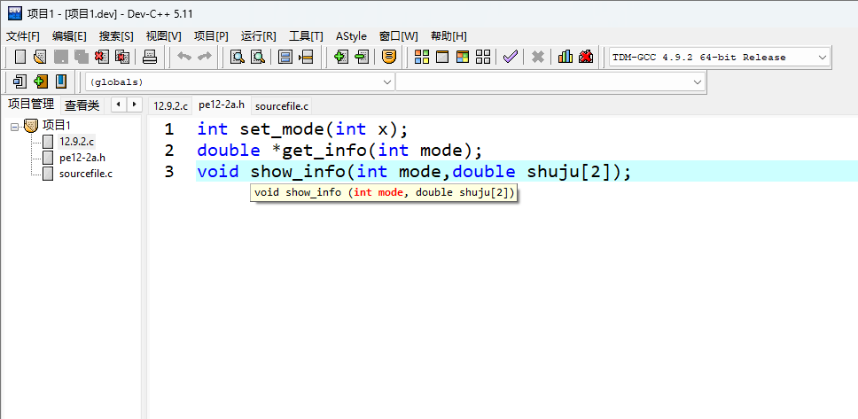858x419 pixels.
Task: Click the Compile and Run icon
Action: click(x=463, y=57)
